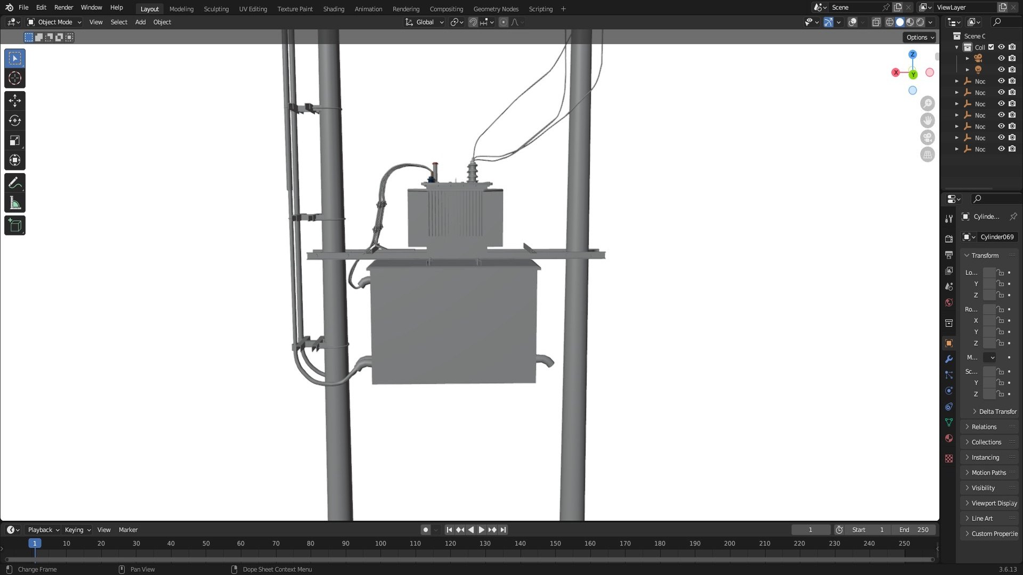Activate the Rotate tool

click(x=15, y=121)
